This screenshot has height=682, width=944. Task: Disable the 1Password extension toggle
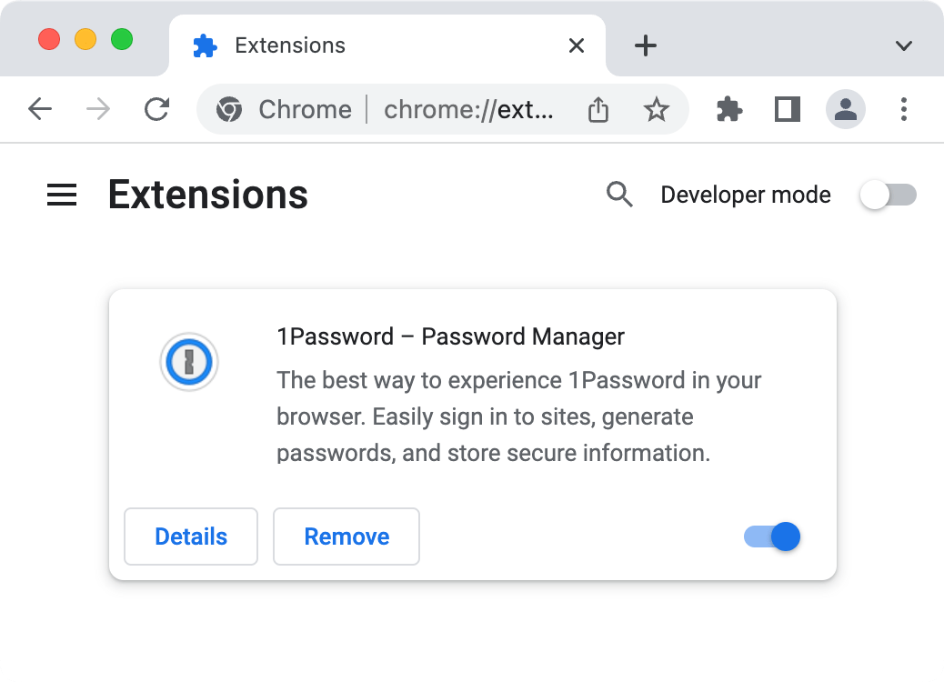[772, 537]
